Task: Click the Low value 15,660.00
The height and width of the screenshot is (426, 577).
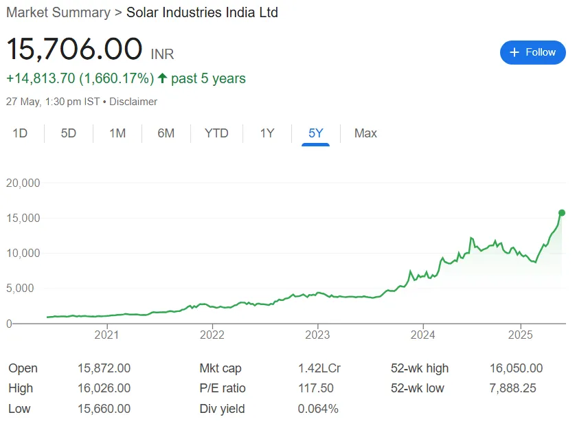Action: pyautogui.click(x=104, y=409)
